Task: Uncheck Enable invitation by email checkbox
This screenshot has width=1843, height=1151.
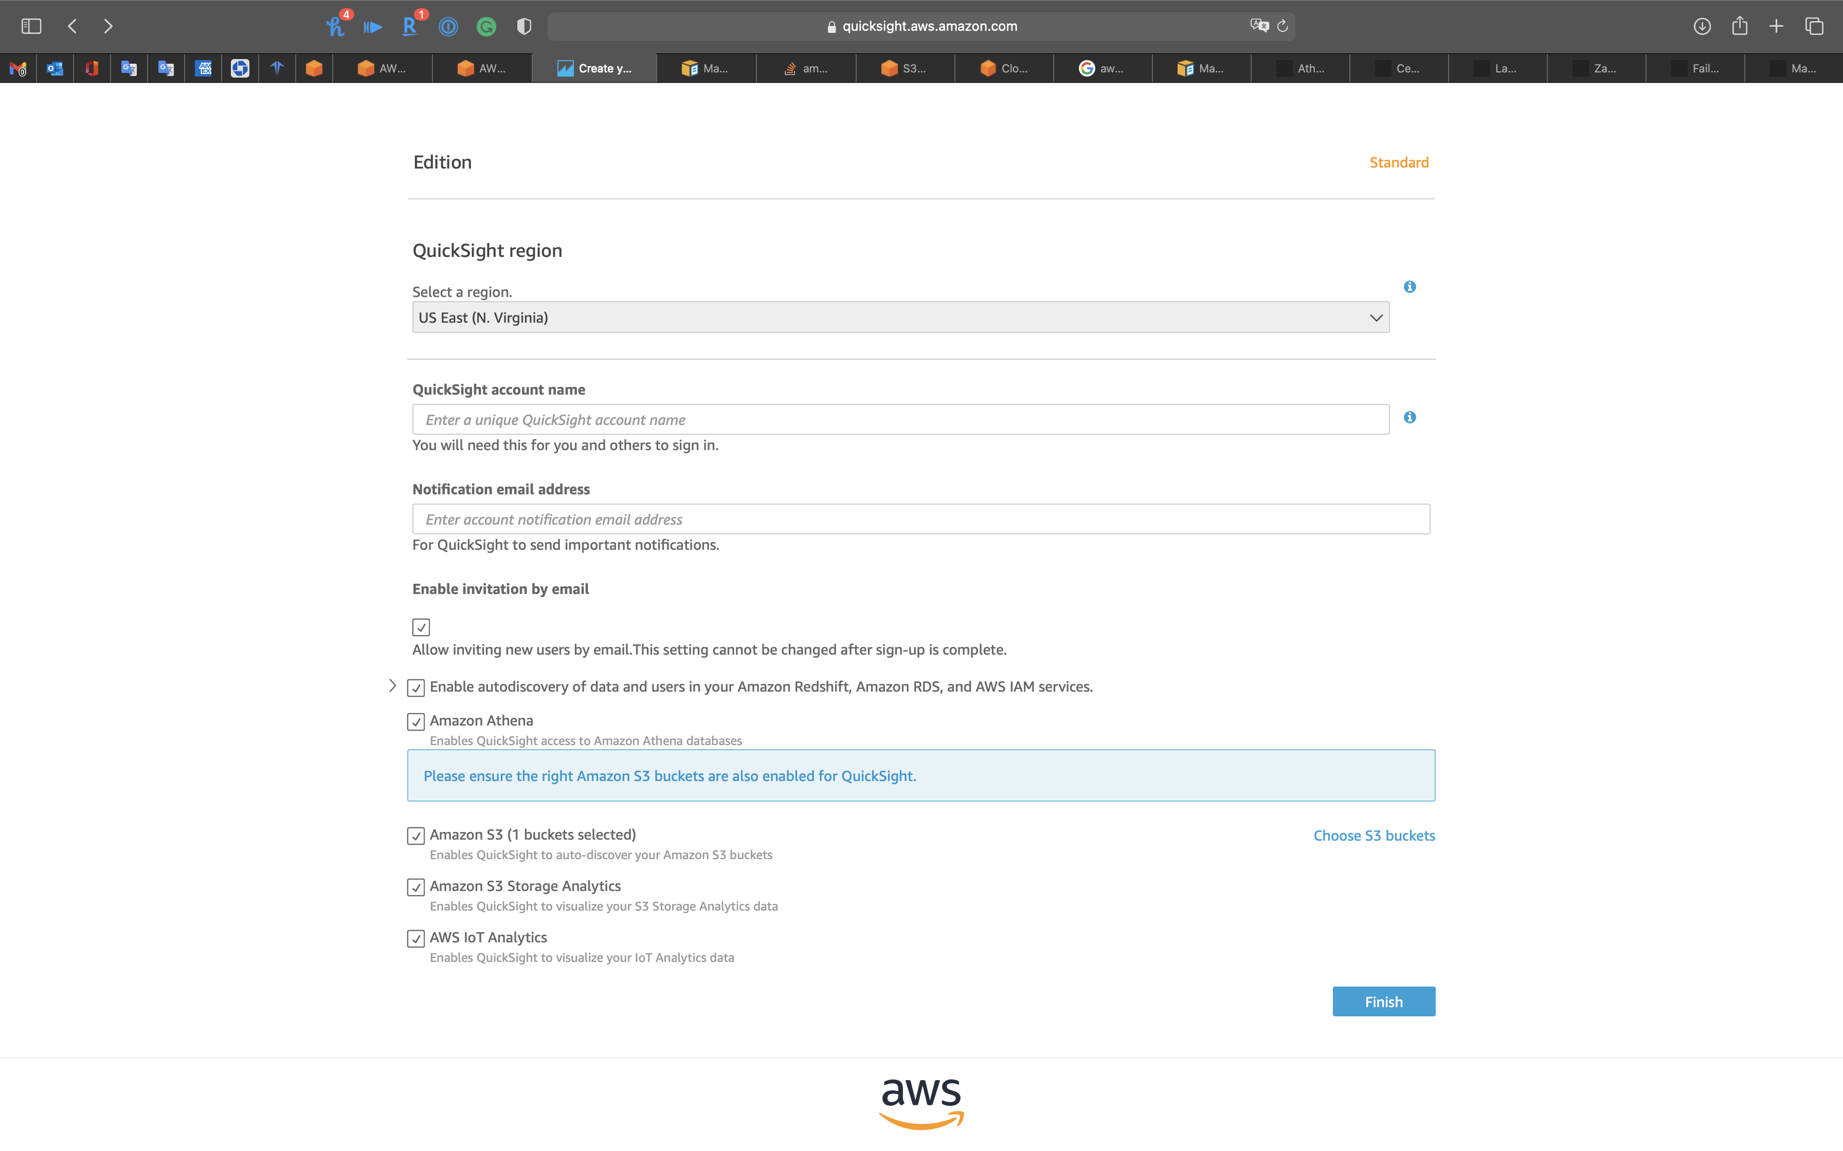Action: pyautogui.click(x=421, y=627)
